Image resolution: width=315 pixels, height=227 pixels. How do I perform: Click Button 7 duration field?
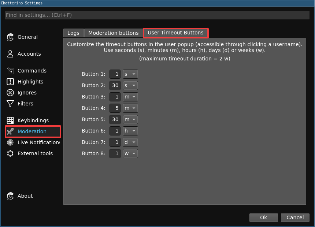coord(115,142)
